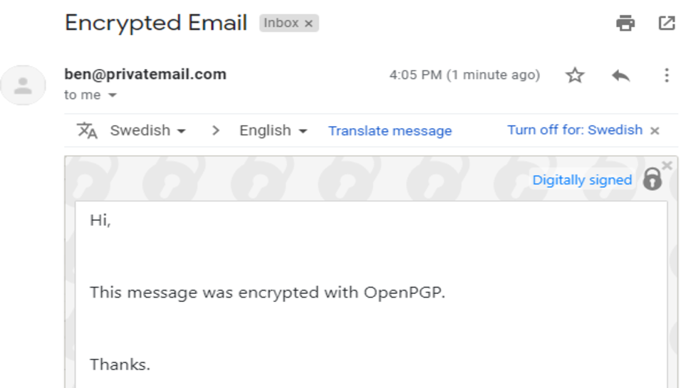Image resolution: width=691 pixels, height=388 pixels.
Task: Click the sender avatar picture
Action: click(24, 87)
